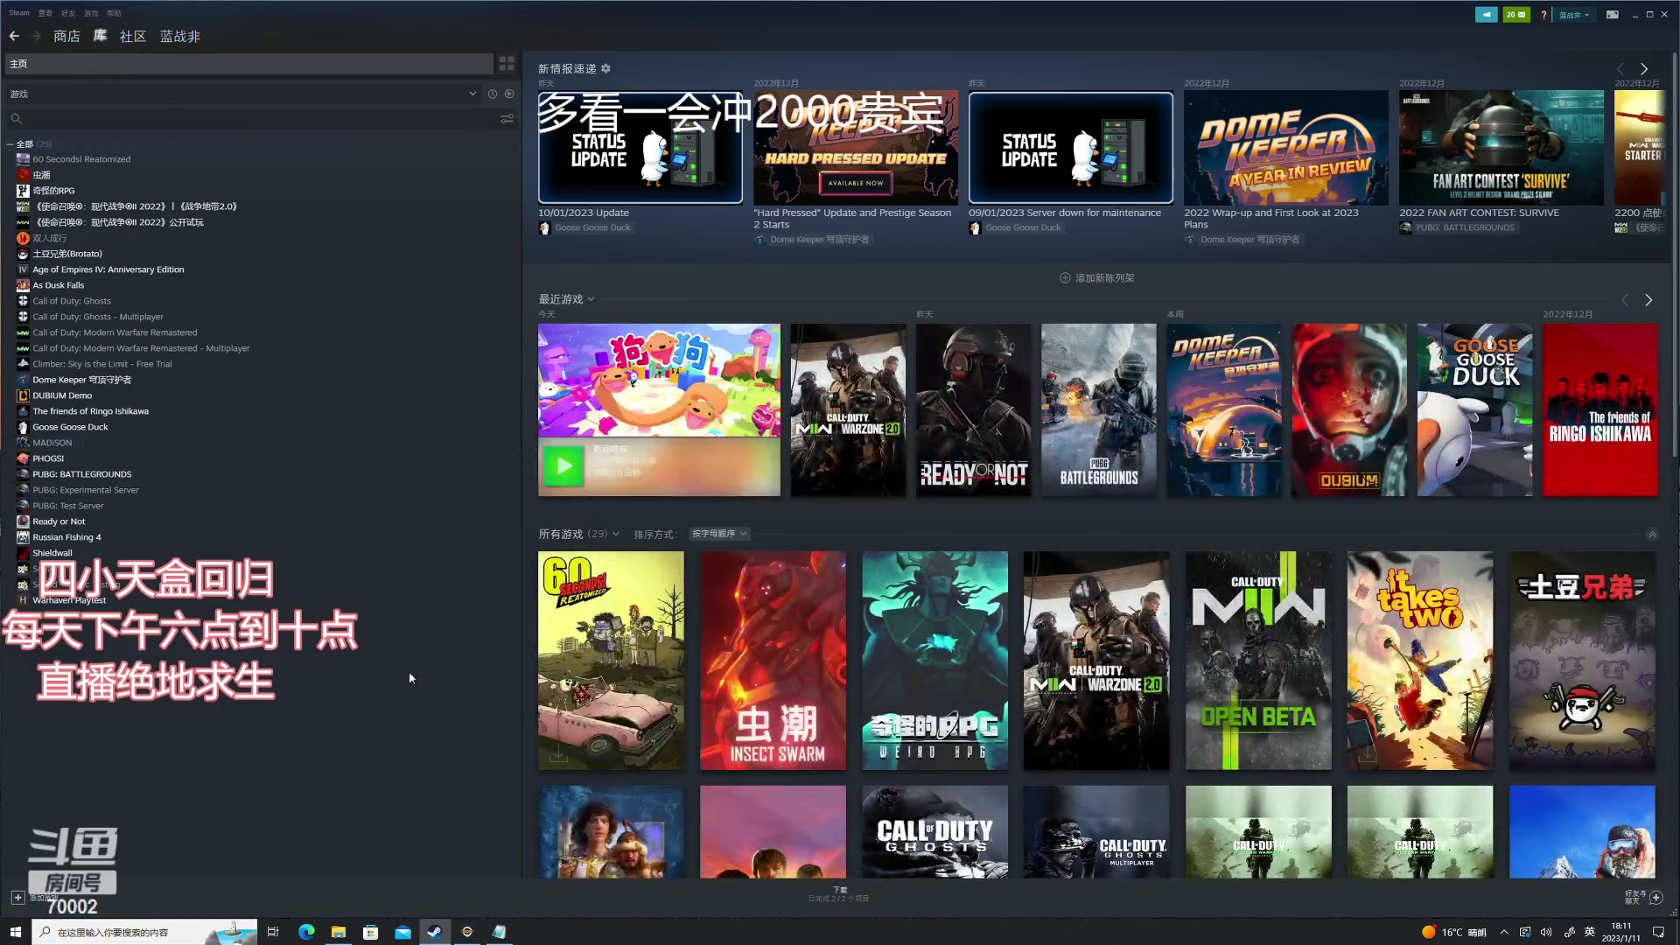Image resolution: width=1680 pixels, height=945 pixels.
Task: Switch library to grid view icon
Action: click(x=507, y=64)
